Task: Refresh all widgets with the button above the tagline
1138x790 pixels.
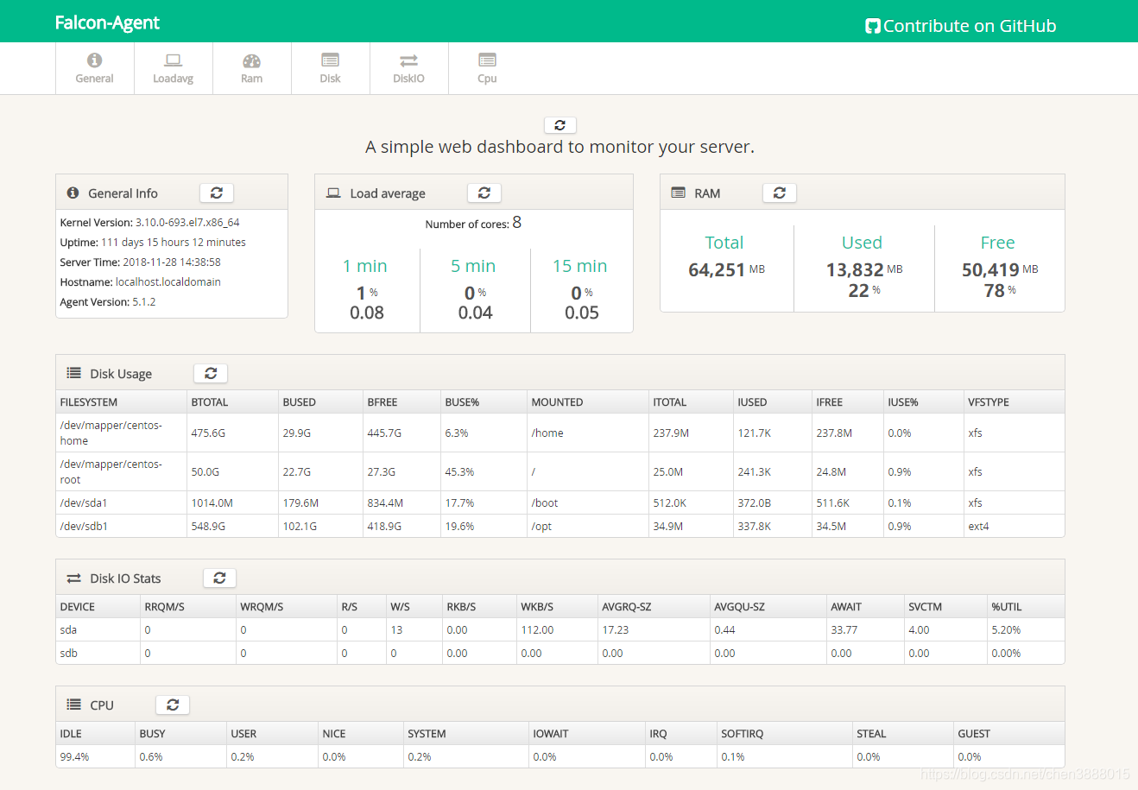Action: tap(560, 125)
